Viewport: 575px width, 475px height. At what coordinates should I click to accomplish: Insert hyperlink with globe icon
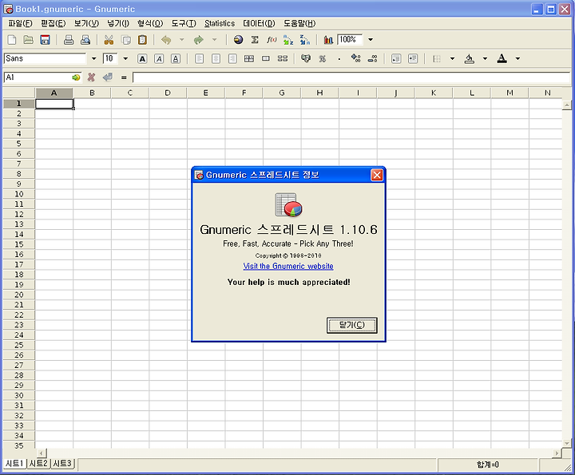238,40
